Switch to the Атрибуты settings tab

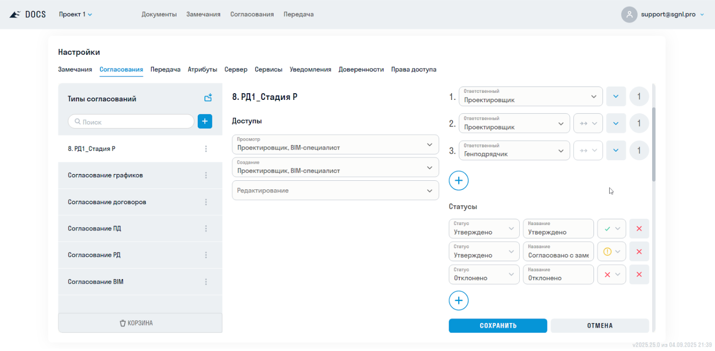(202, 69)
